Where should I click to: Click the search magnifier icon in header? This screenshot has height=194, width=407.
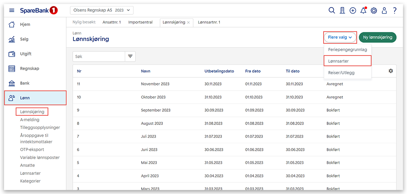(x=332, y=10)
